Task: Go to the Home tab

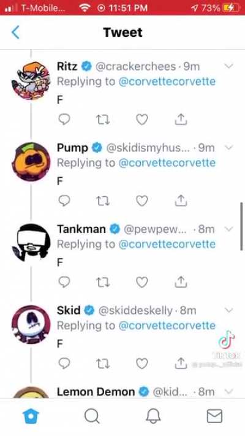Action: (31, 416)
